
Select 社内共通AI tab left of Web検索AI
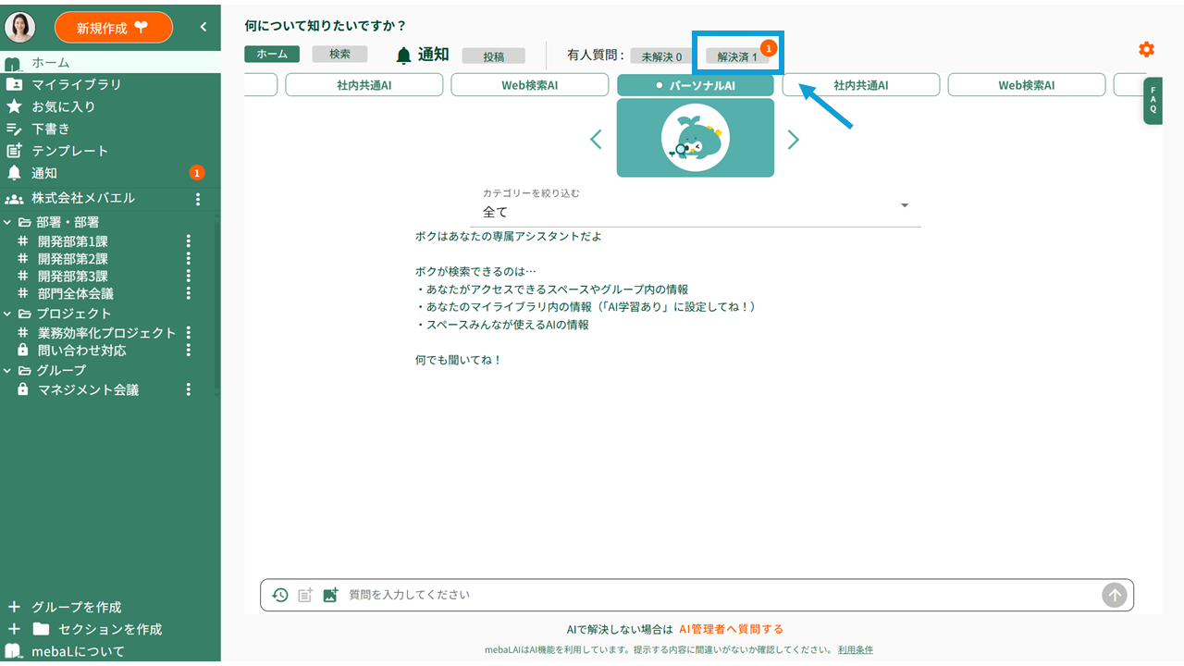(364, 85)
